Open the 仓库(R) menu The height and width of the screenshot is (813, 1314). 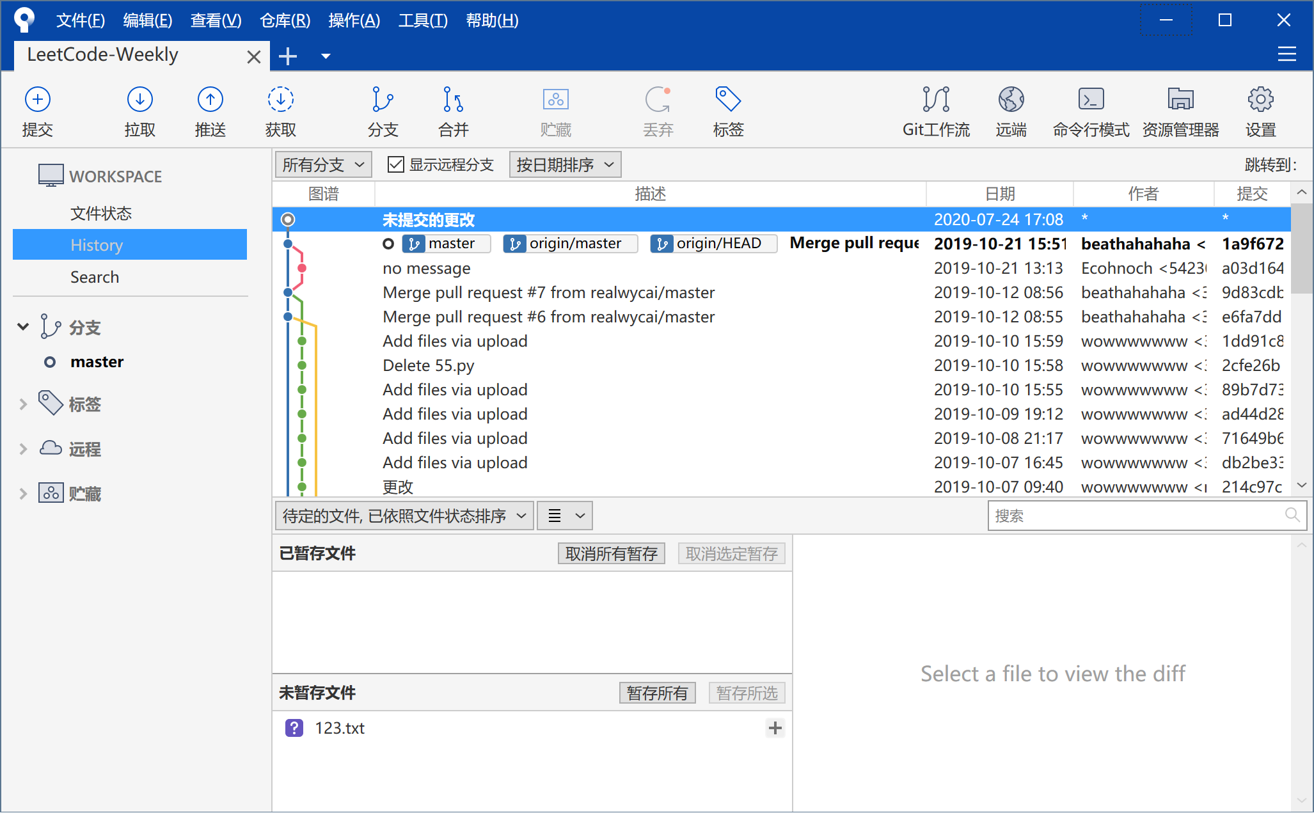pos(285,20)
